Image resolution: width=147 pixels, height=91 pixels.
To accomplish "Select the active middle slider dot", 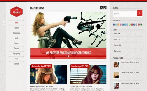I will tap(68, 56).
